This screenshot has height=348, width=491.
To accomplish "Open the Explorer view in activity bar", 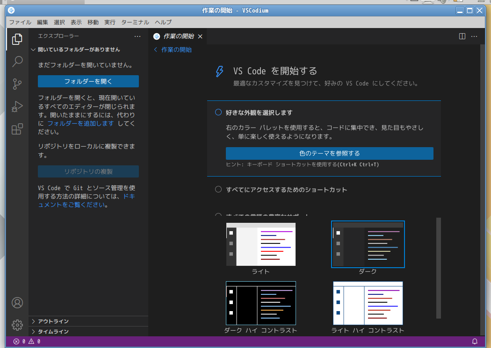I will click(17, 39).
